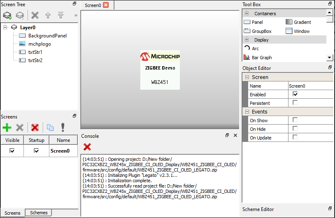Undock the Console panel
The width and height of the screenshot is (335, 218).
point(227,135)
